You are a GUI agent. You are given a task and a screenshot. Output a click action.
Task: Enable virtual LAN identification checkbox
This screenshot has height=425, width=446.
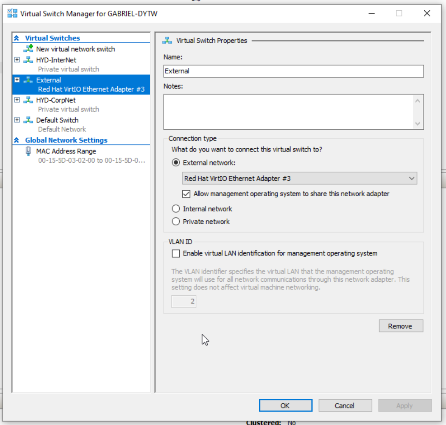[176, 253]
